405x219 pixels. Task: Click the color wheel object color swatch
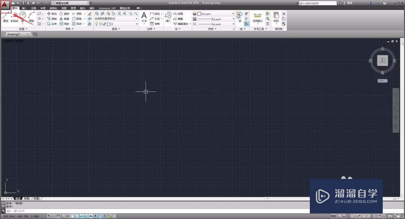tap(195, 14)
